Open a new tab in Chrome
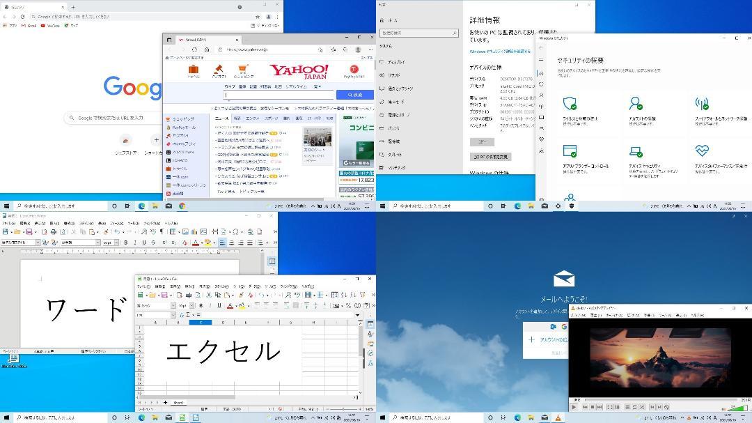 coord(73,7)
